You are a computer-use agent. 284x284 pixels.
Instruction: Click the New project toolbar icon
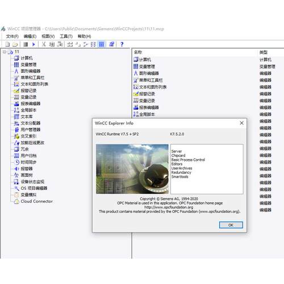click(x=7, y=44)
